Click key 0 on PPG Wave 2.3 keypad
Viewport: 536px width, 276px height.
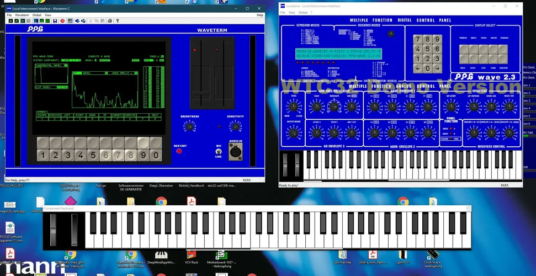coord(427,68)
